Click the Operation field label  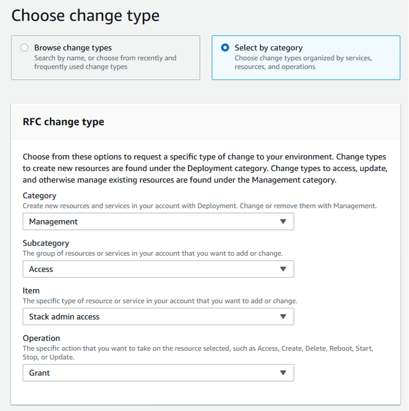(41, 339)
